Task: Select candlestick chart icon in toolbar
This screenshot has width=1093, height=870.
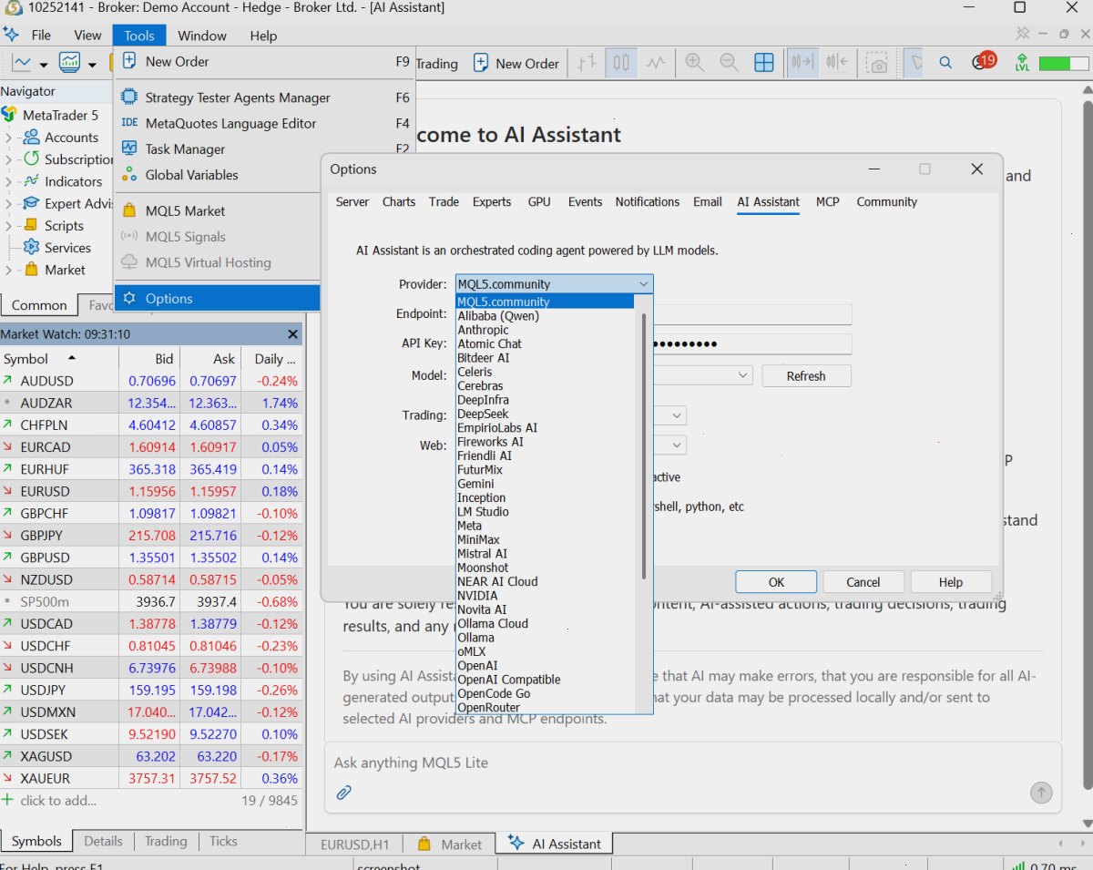Action: click(622, 63)
